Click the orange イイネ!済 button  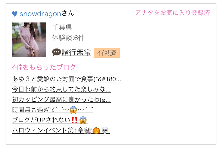(x=107, y=53)
